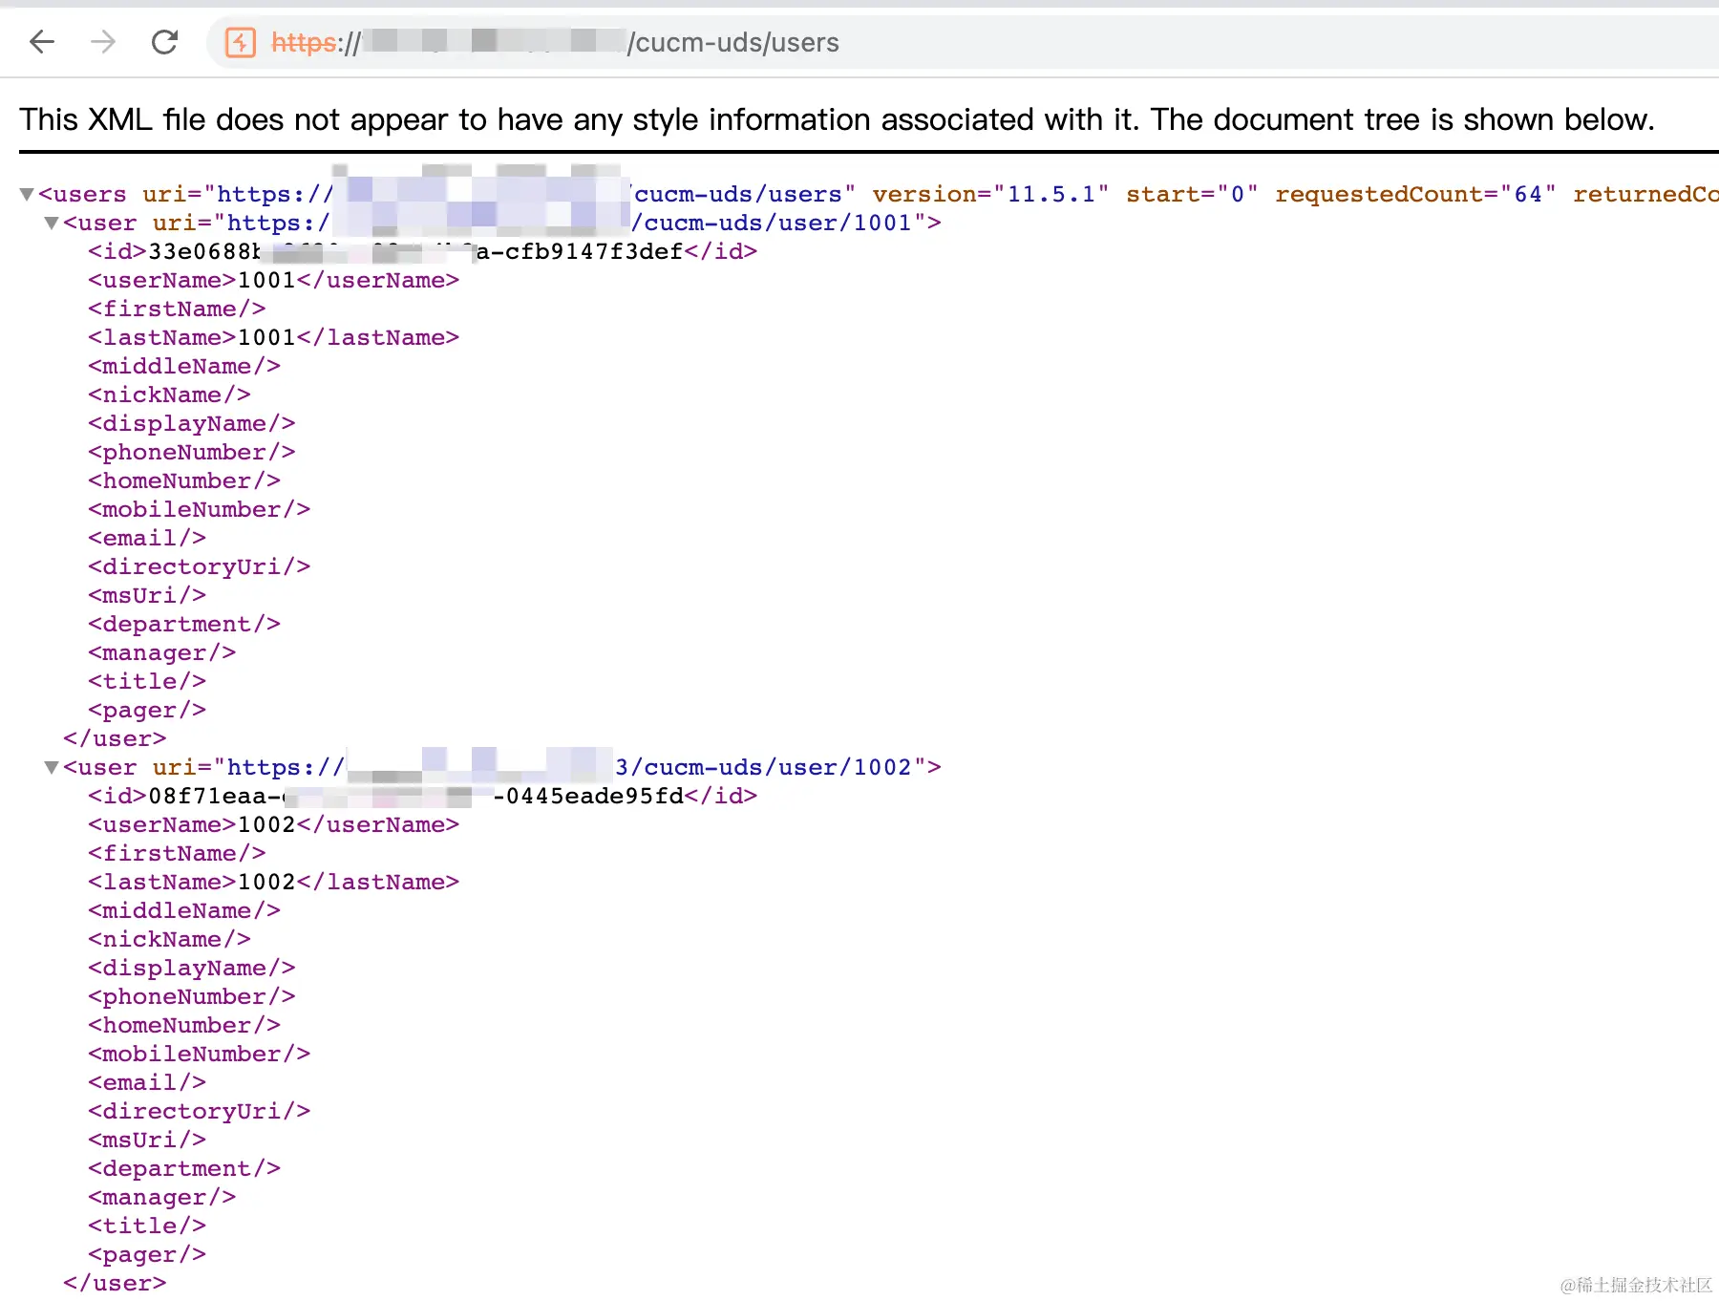
Task: Reload the page with the refresh icon
Action: tap(165, 42)
